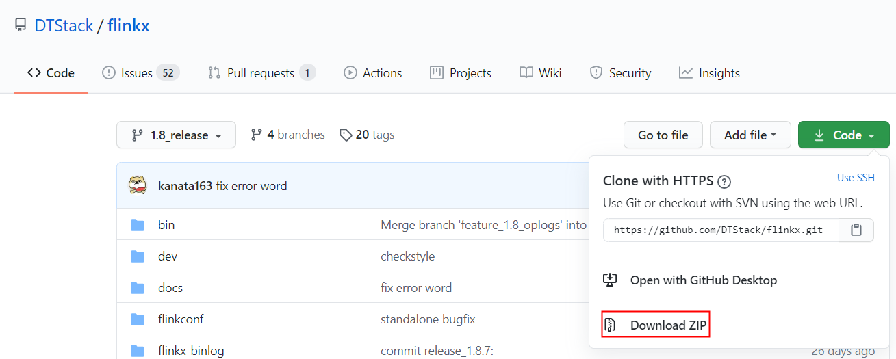The width and height of the screenshot is (896, 359).
Task: Switch to the Issues tab
Action: tap(140, 73)
